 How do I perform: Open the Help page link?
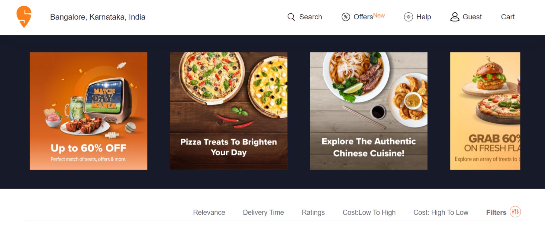(423, 17)
